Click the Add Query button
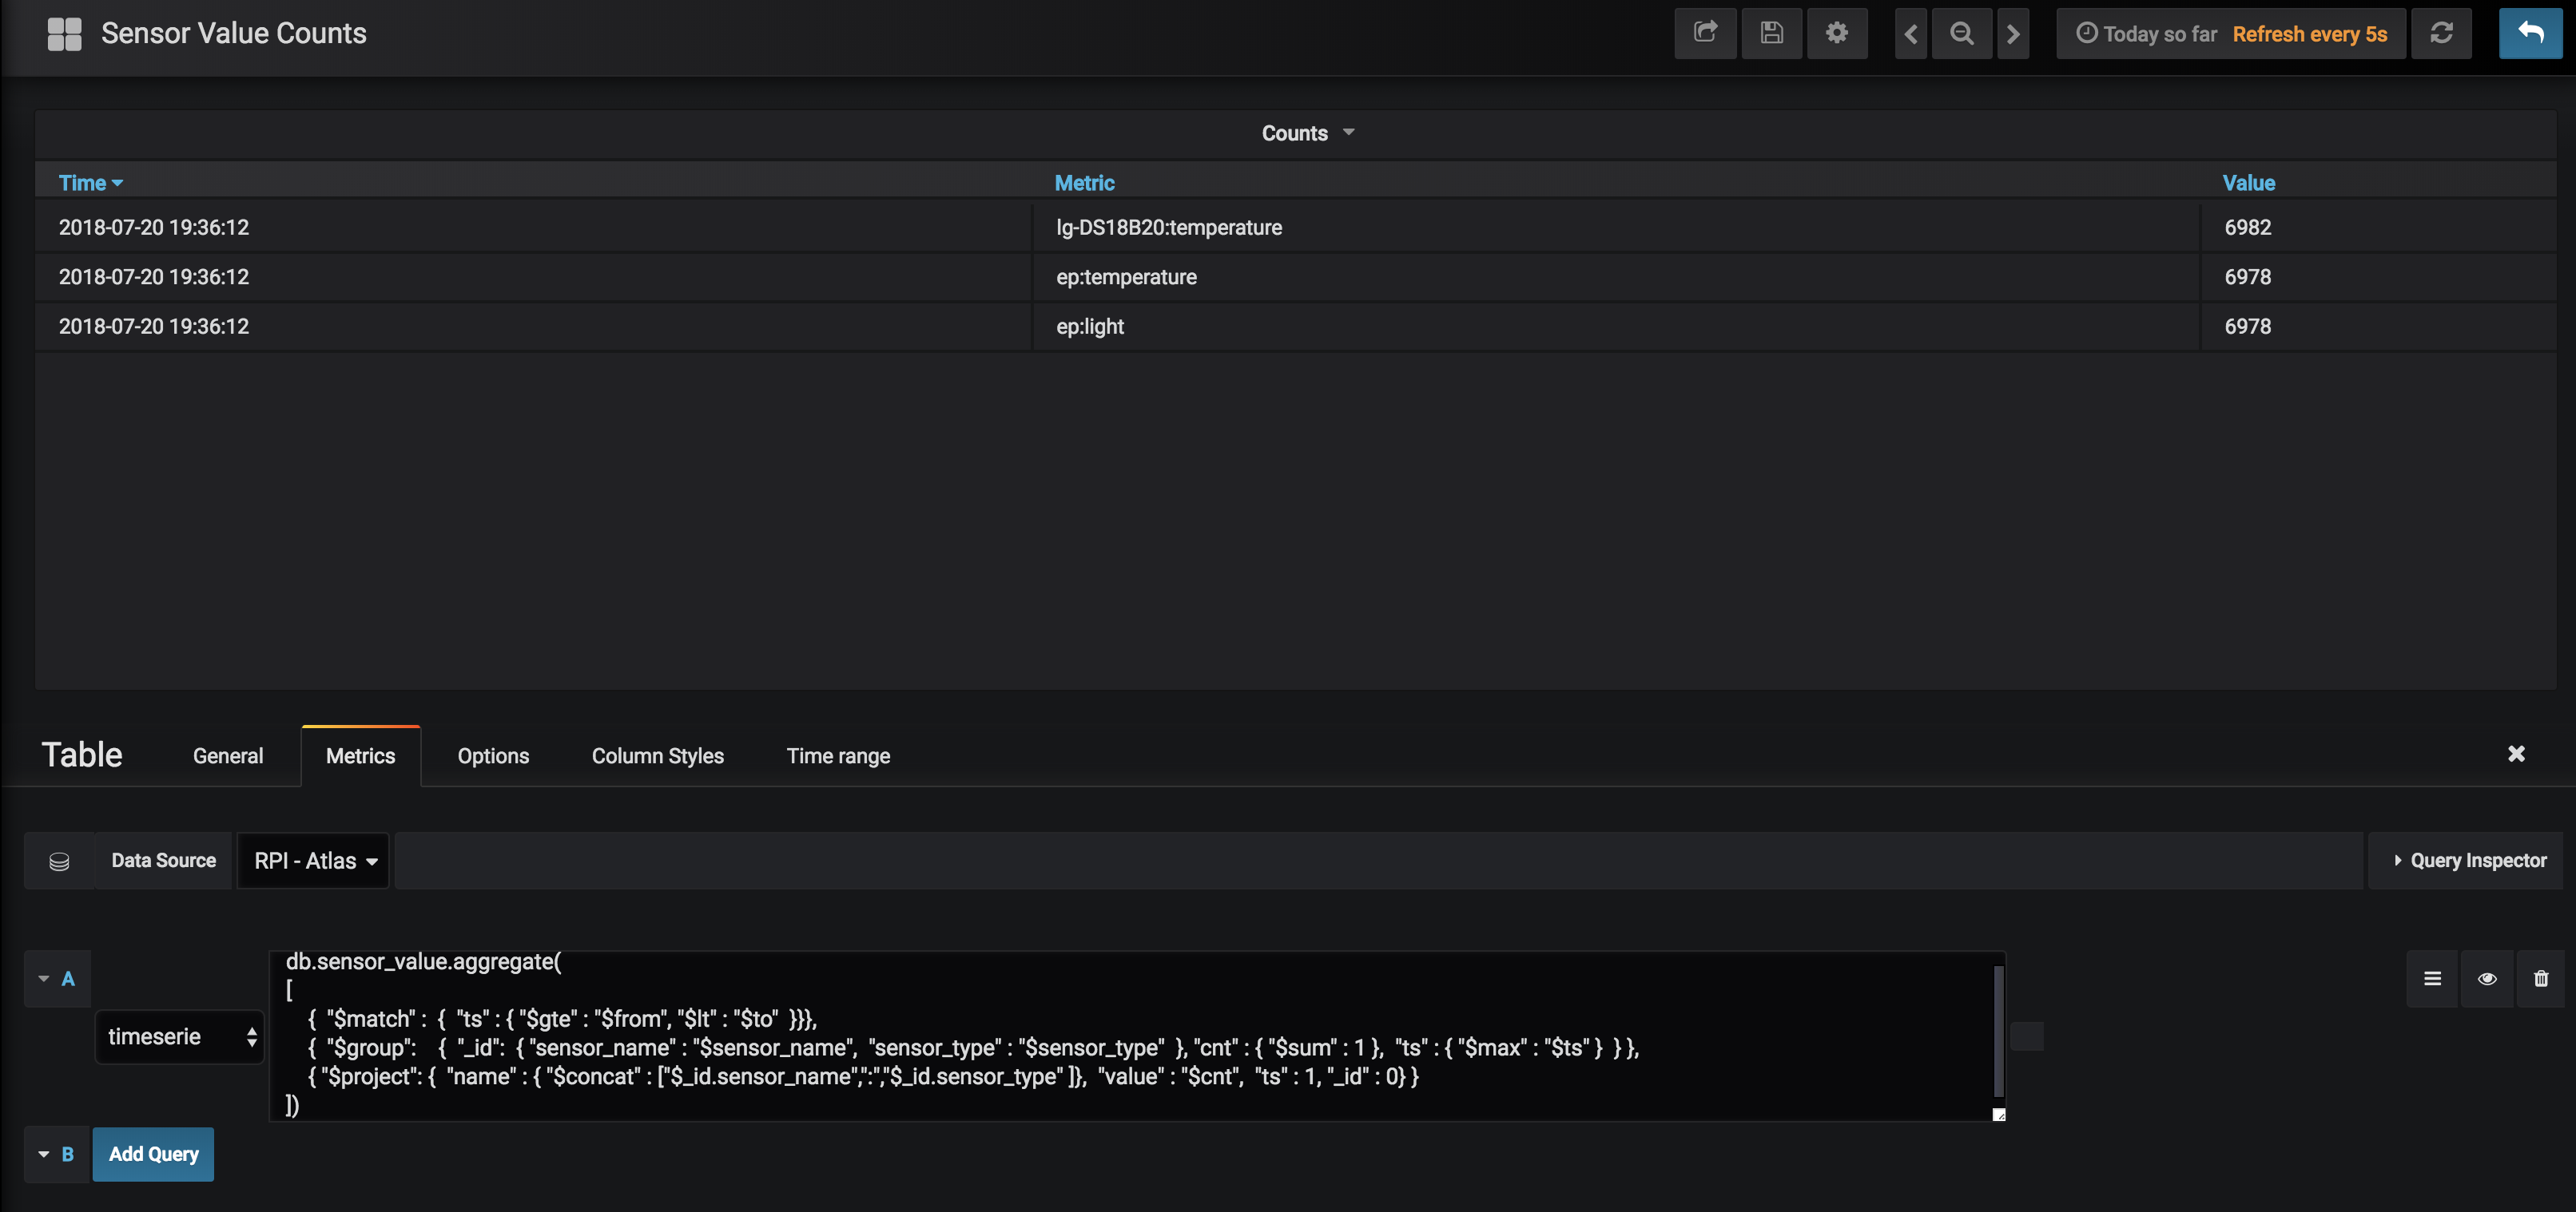2576x1212 pixels. click(x=153, y=1154)
